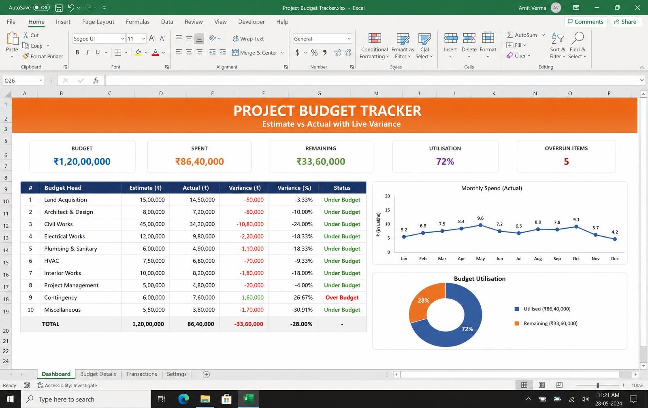The image size is (648, 408).
Task: Click the Paste clipboard icon
Action: 12,38
